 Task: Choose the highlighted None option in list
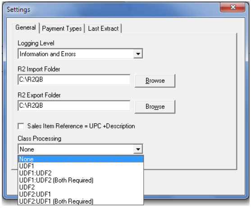[81, 159]
